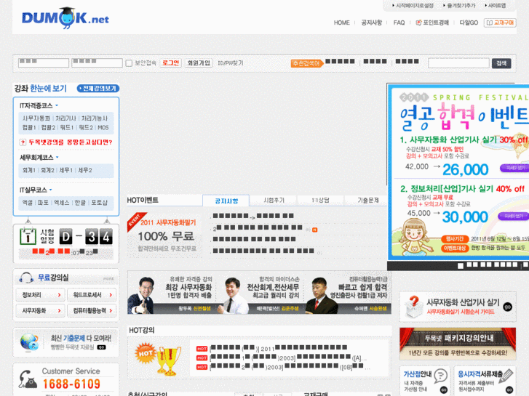Screen dimensions: 529x396
Task: Click the 검색 search button
Action: tap(501, 63)
